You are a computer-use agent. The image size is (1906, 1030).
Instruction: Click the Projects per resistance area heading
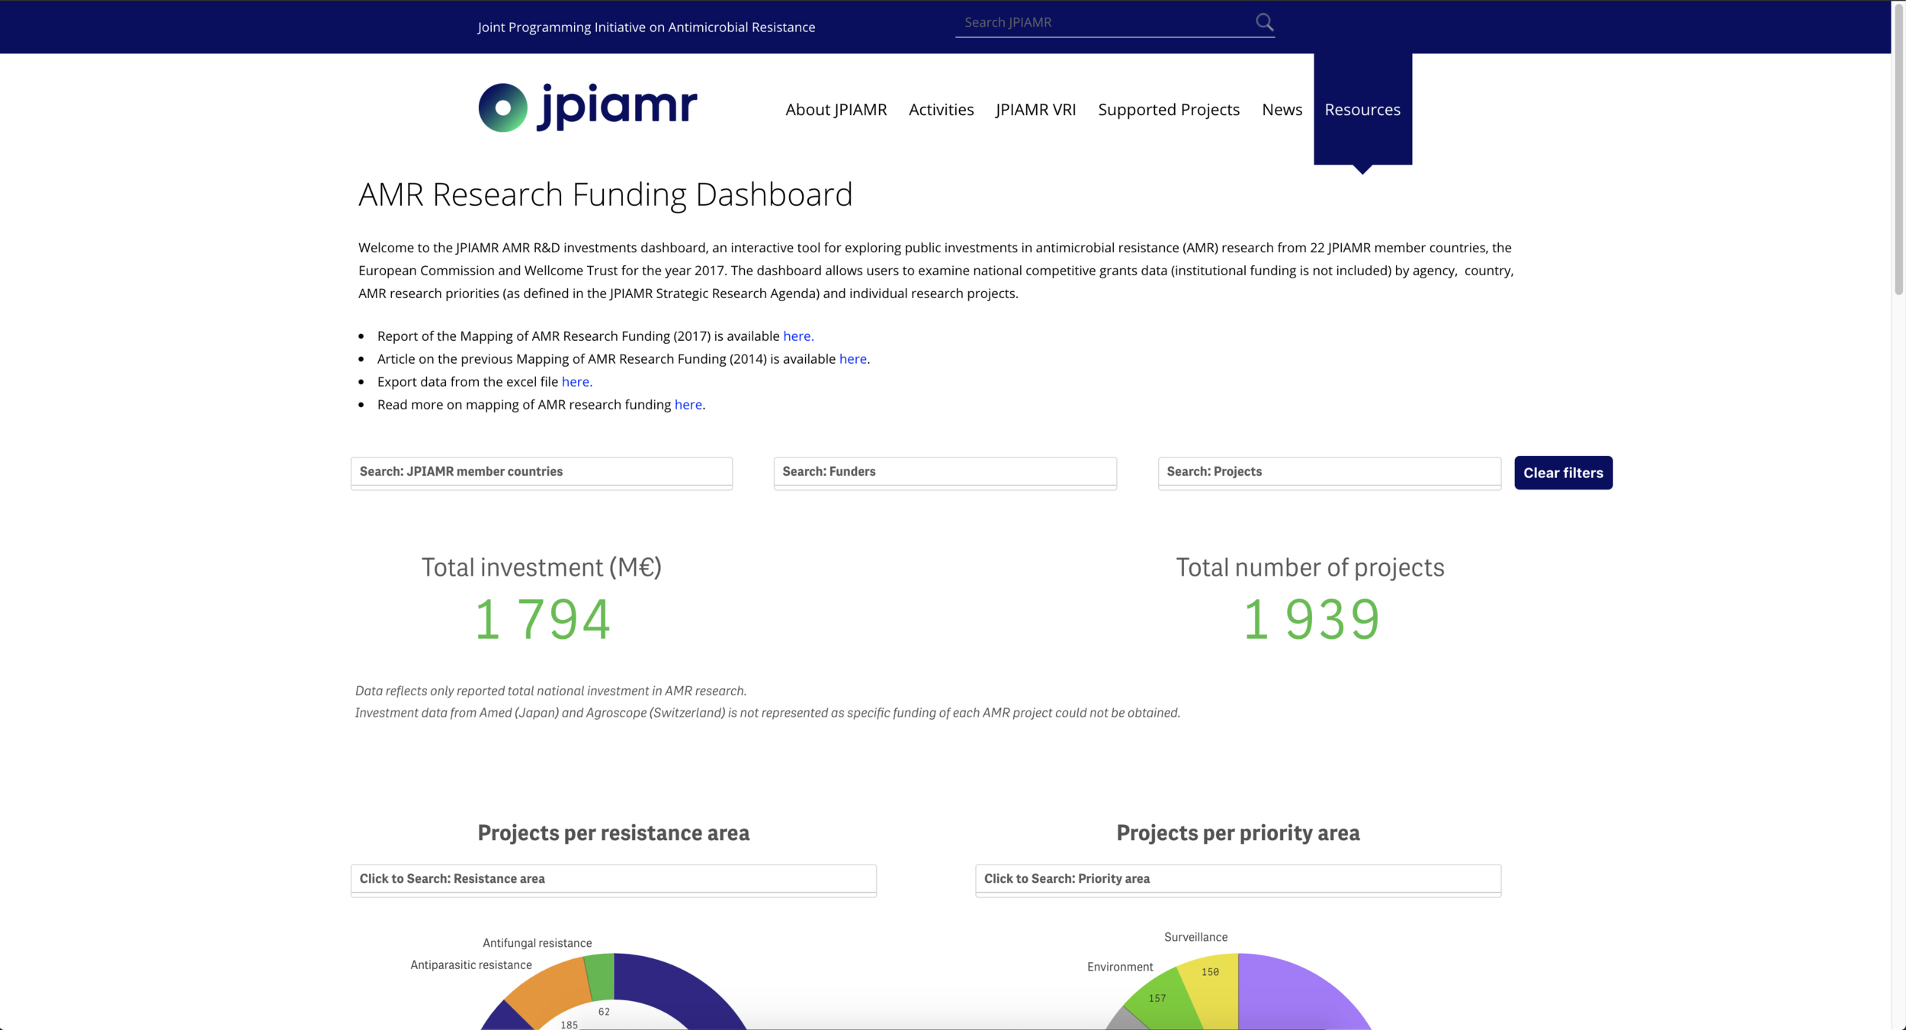click(x=613, y=833)
